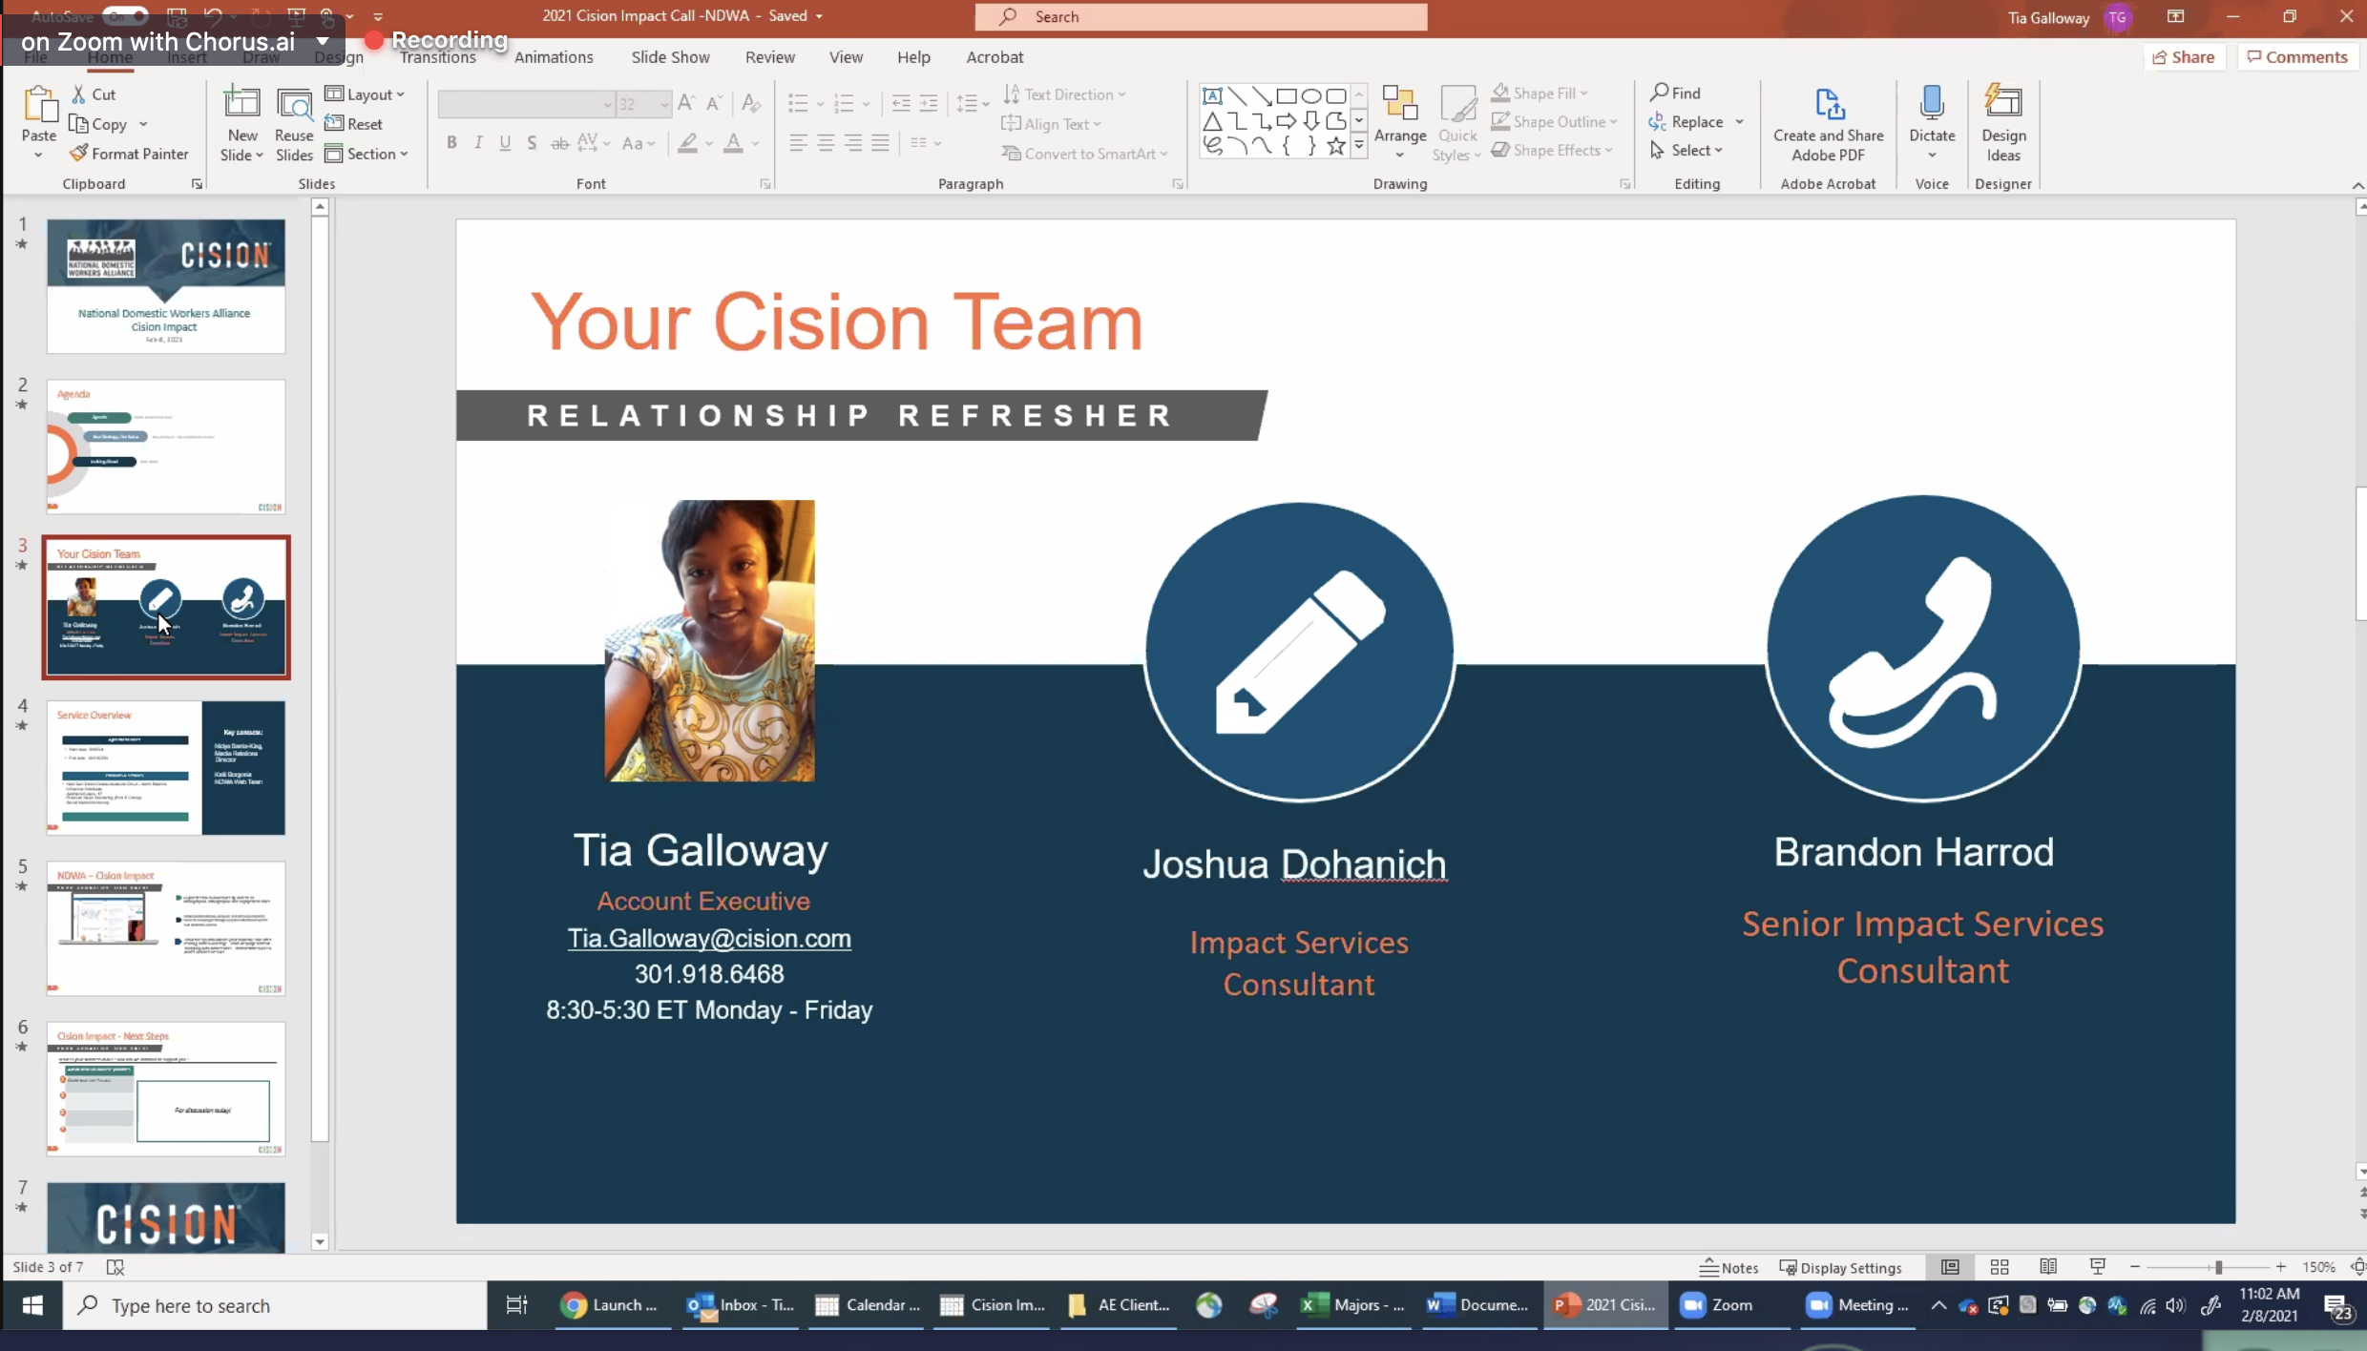Open Design Ideas pane

pos(2003,124)
